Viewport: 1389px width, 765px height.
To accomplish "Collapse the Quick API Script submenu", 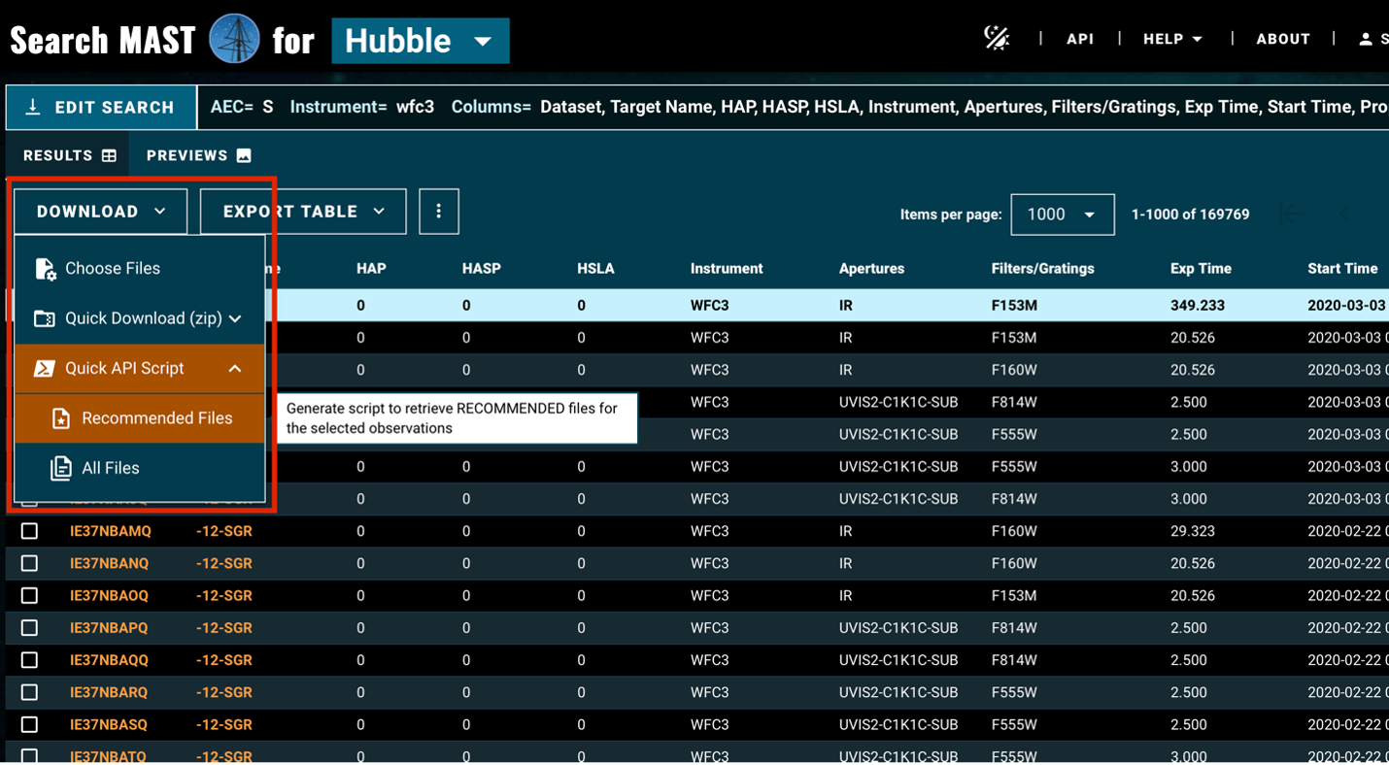I will pyautogui.click(x=140, y=369).
